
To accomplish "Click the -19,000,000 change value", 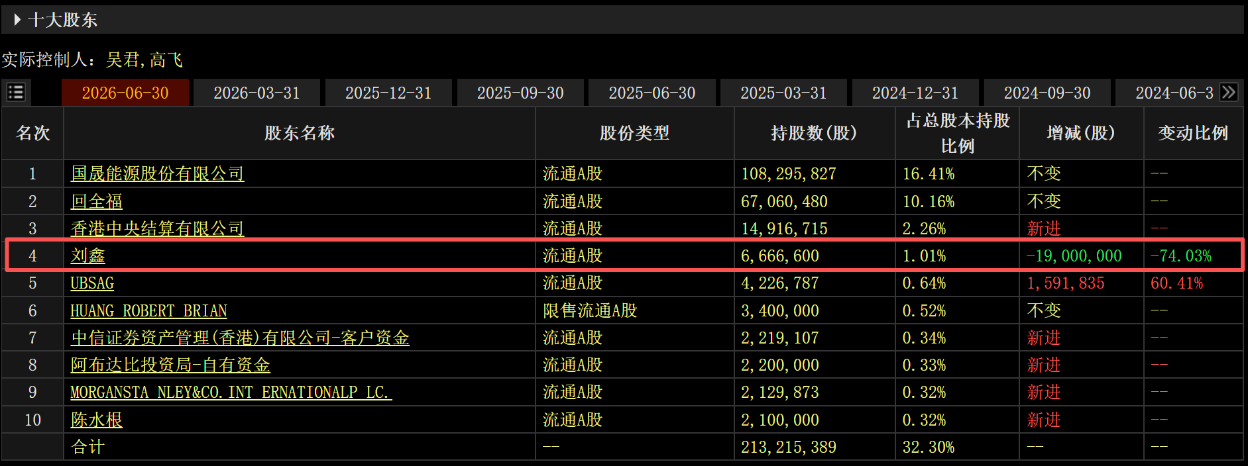I will coord(1074,256).
